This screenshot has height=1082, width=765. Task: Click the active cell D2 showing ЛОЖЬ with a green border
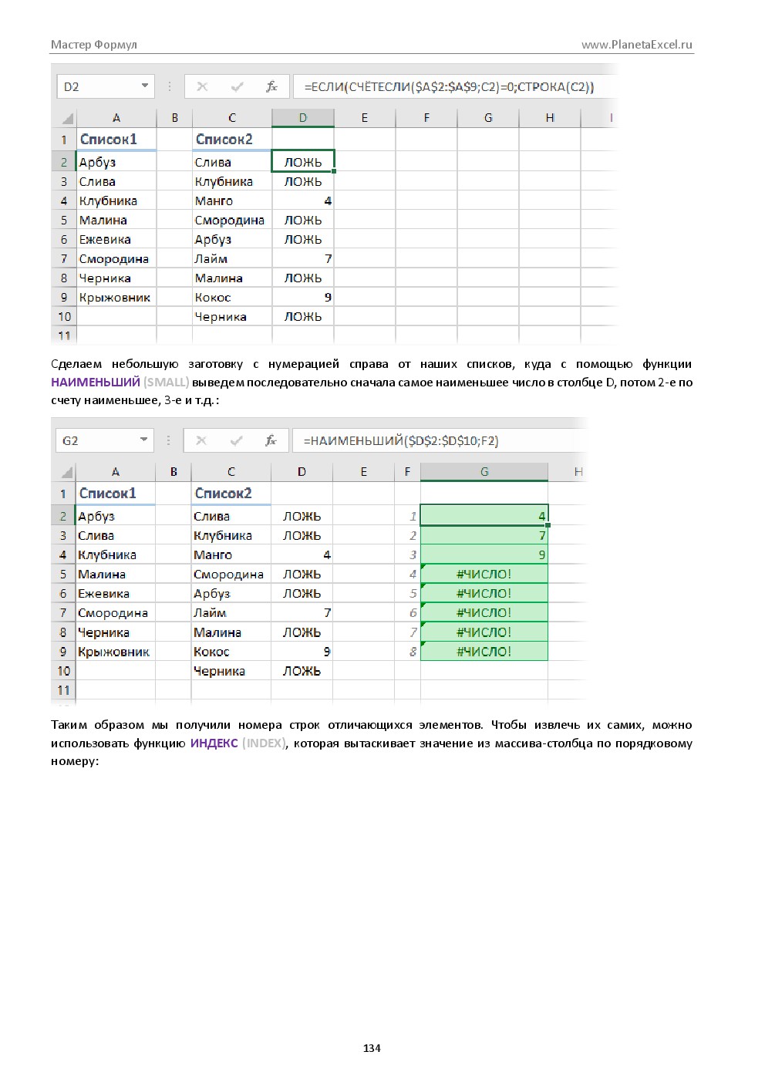[303, 161]
